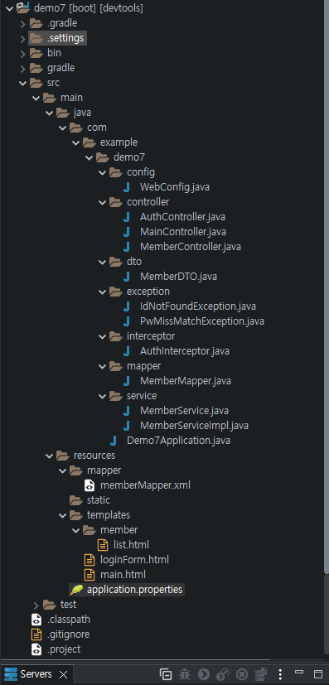Click the Servers view server icon

11,674
